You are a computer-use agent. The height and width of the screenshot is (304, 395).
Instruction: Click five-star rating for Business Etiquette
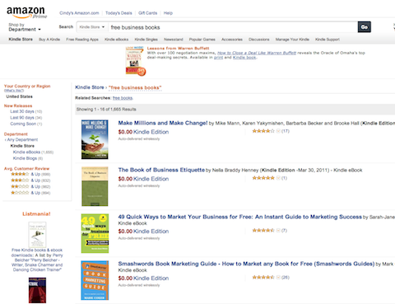263,178
